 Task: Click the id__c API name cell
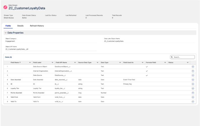click(57, 84)
